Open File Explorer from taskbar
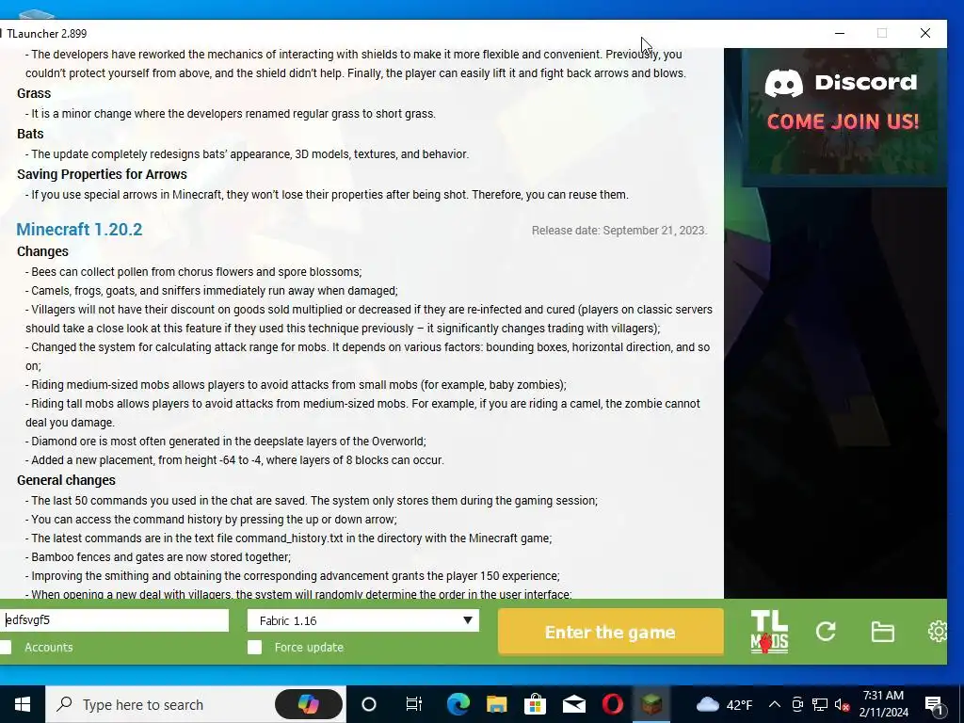 point(497,704)
